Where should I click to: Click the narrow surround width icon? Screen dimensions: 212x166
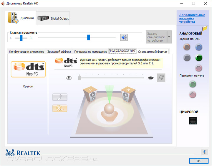[x=69, y=78]
